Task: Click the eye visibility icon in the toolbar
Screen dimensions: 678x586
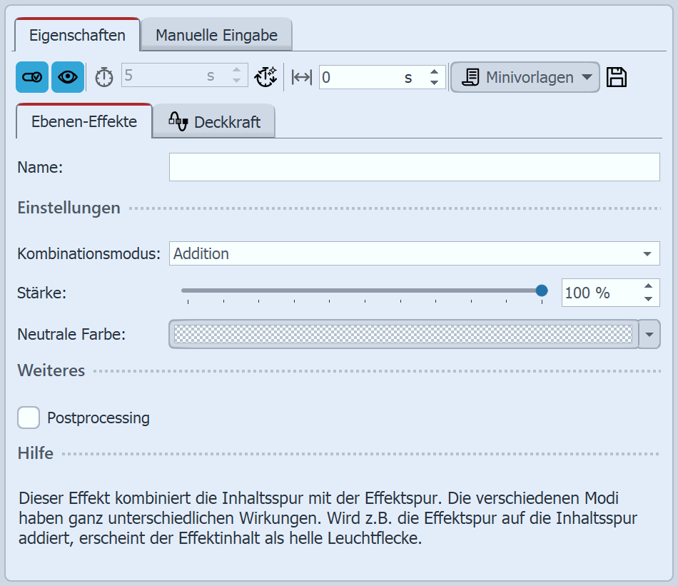Action: click(67, 76)
